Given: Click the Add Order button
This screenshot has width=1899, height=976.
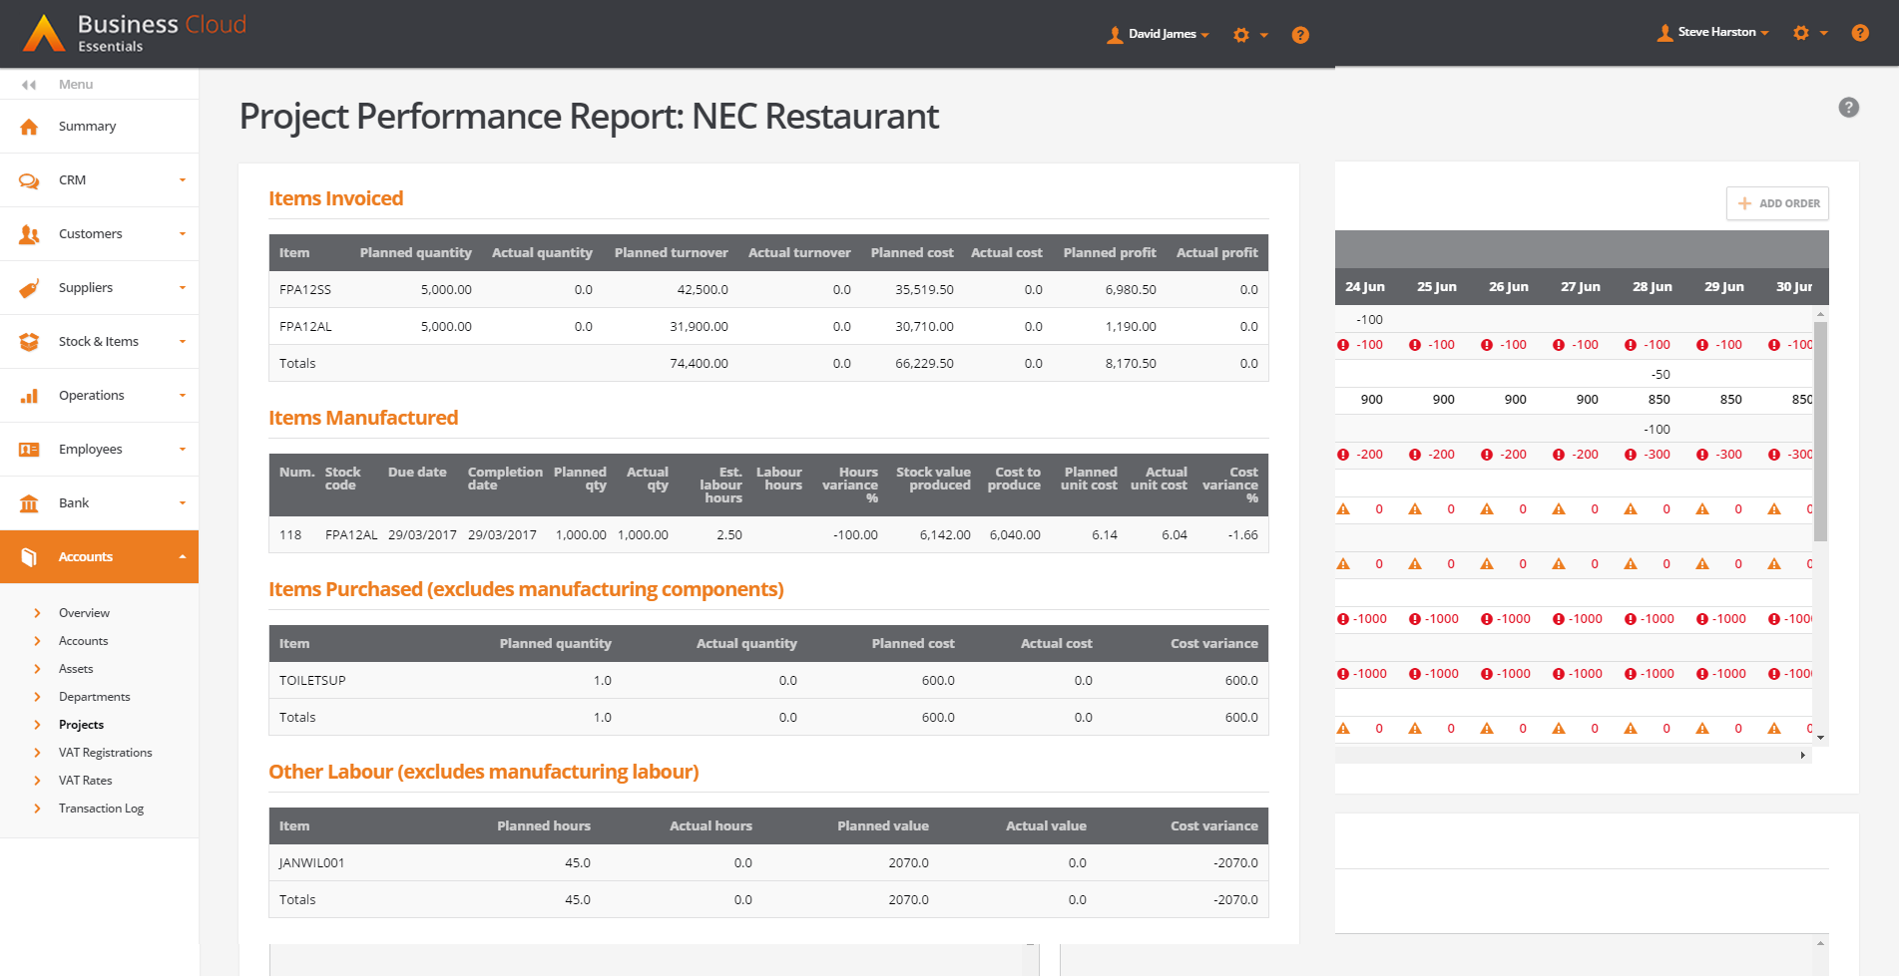Looking at the screenshot, I should 1777,203.
